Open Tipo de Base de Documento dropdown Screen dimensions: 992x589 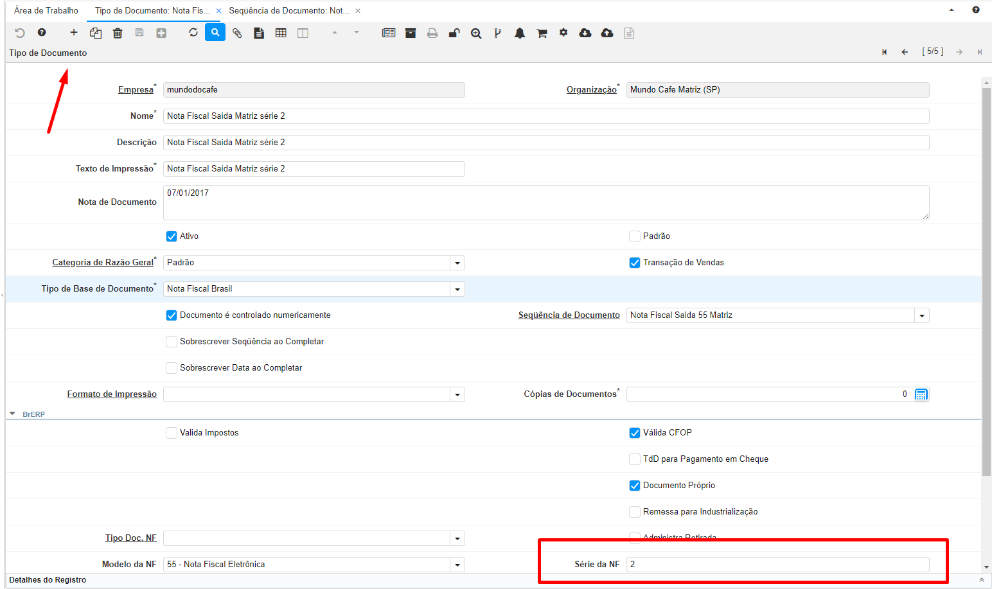point(457,289)
